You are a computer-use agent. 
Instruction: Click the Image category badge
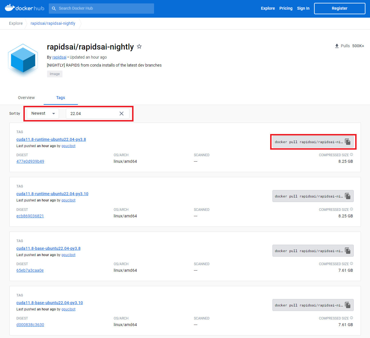click(x=55, y=74)
